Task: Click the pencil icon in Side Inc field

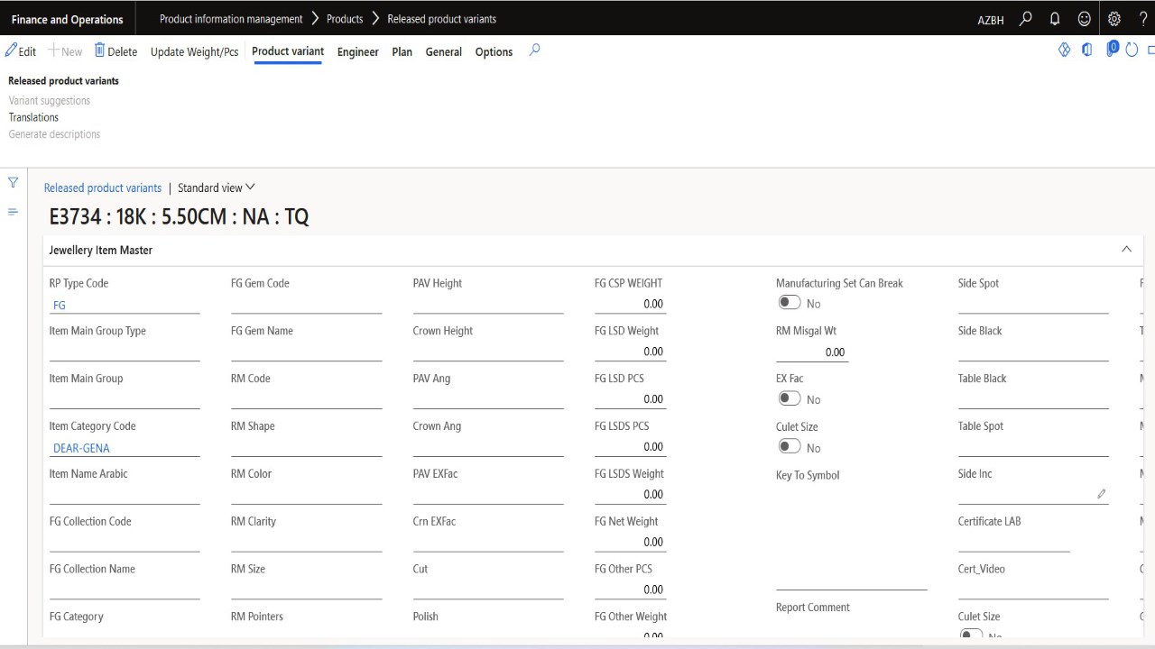Action: click(x=1102, y=494)
